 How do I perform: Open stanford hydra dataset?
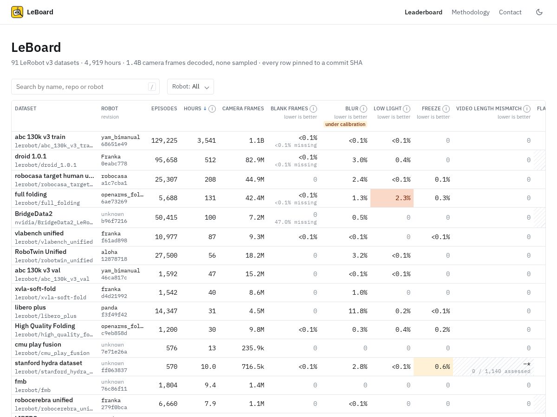coord(48,363)
